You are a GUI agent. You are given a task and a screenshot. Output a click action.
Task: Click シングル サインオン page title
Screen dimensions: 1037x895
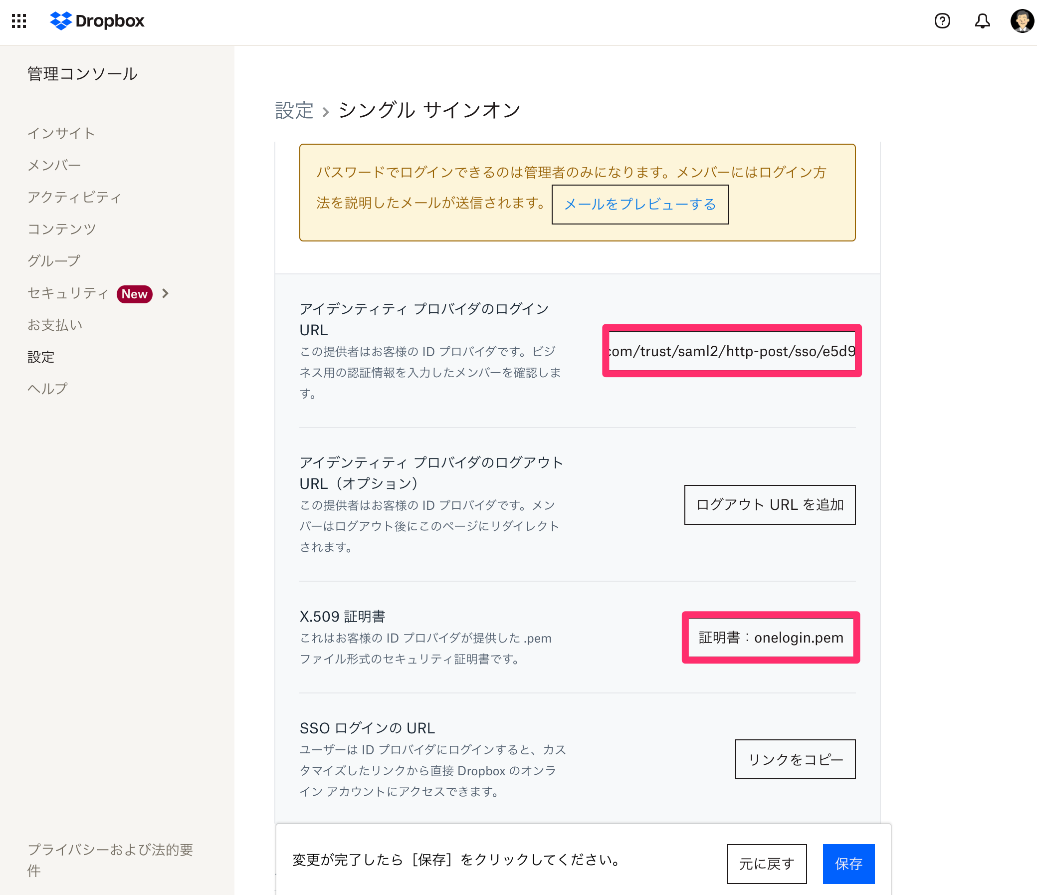(x=429, y=110)
